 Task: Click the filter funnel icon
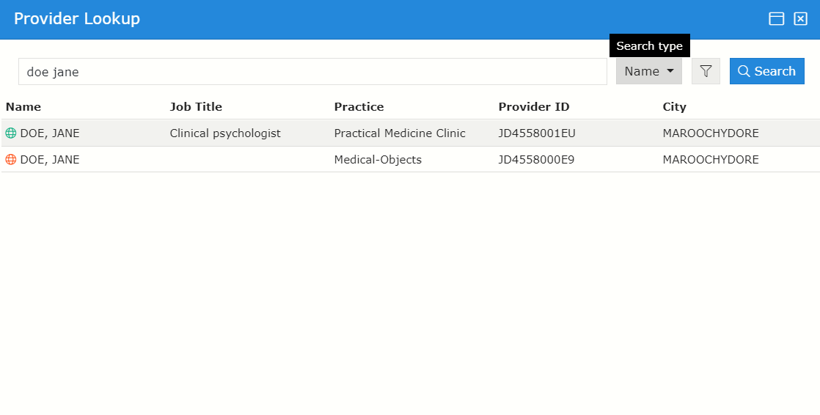tap(706, 71)
